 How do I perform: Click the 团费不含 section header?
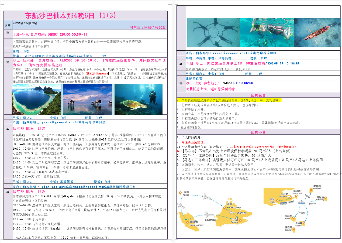258,132
